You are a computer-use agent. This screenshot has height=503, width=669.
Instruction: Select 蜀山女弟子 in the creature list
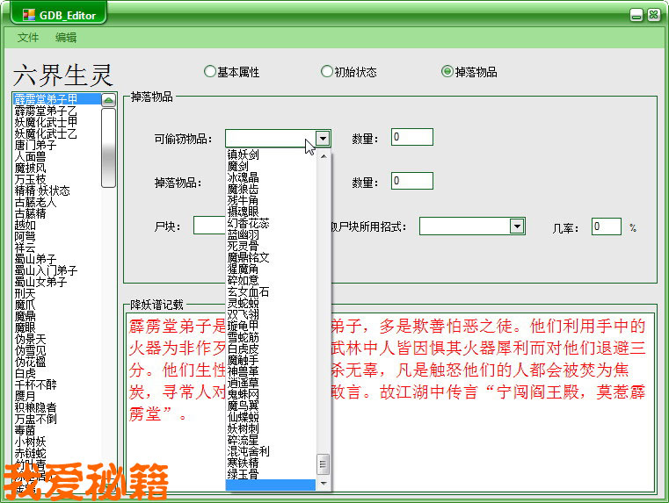[40, 282]
